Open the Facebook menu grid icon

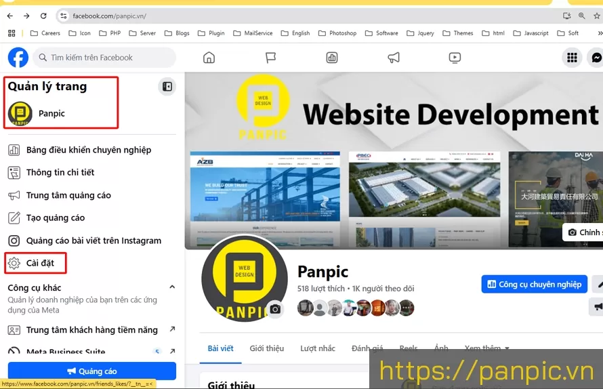tap(573, 58)
